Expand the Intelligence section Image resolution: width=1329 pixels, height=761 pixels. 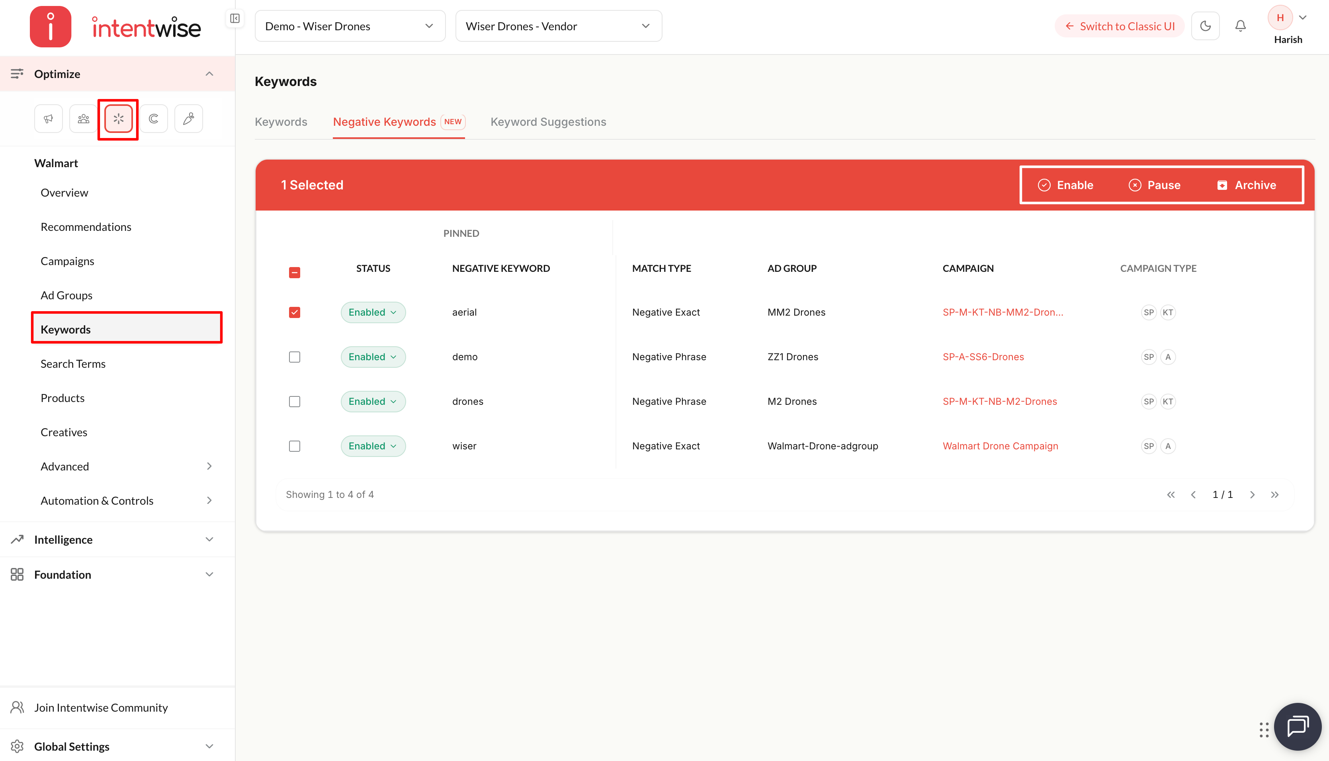(x=210, y=539)
